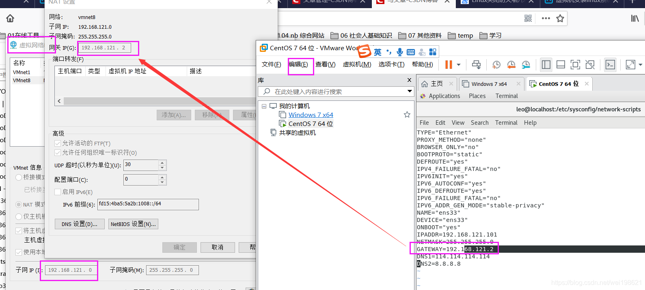Image resolution: width=645 pixels, height=290 pixels.
Task: Favorite the VM using the star in the library
Action: tap(407, 115)
